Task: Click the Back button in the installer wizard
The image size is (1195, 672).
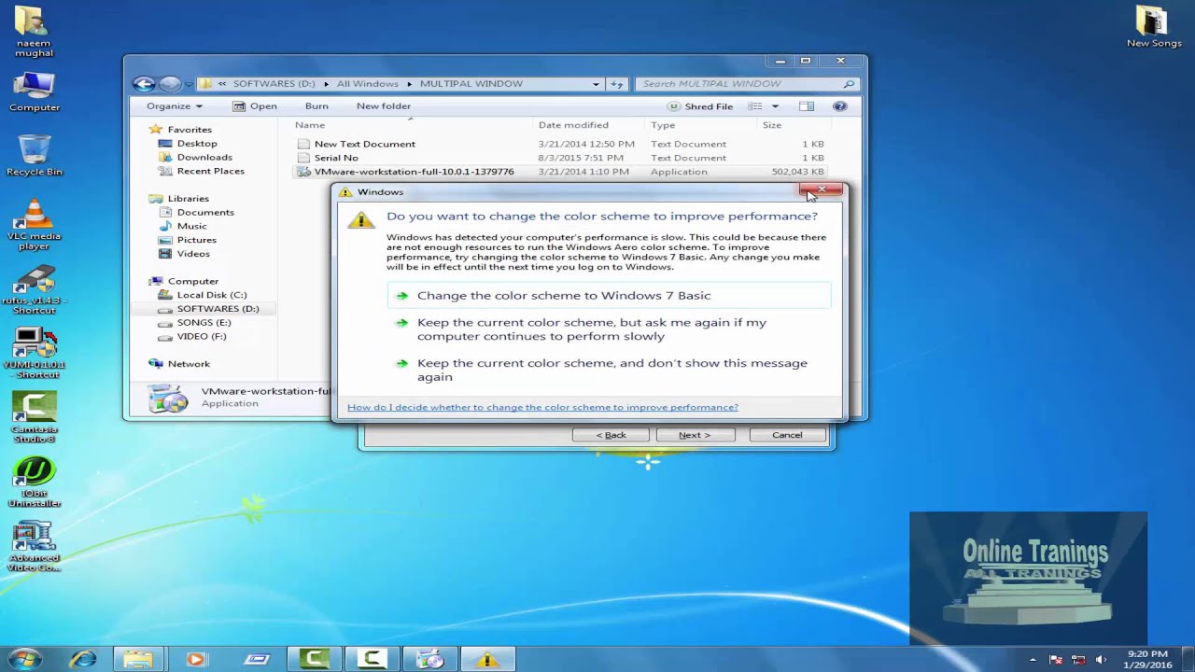Action: pos(611,435)
